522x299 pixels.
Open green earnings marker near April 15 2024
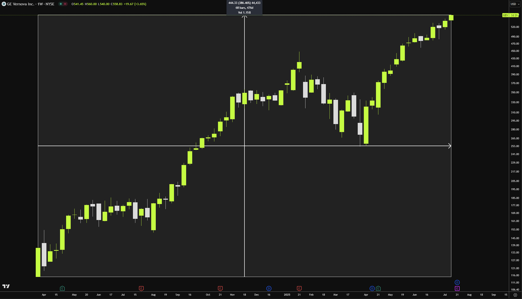tap(62, 288)
